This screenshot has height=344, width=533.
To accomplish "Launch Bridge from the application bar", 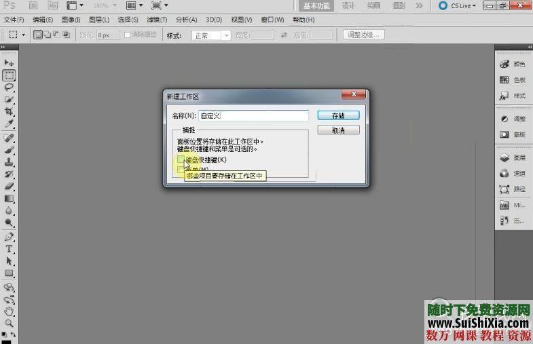I will [33, 5].
